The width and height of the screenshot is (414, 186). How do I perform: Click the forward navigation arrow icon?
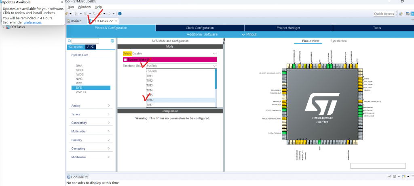coord(109,13)
